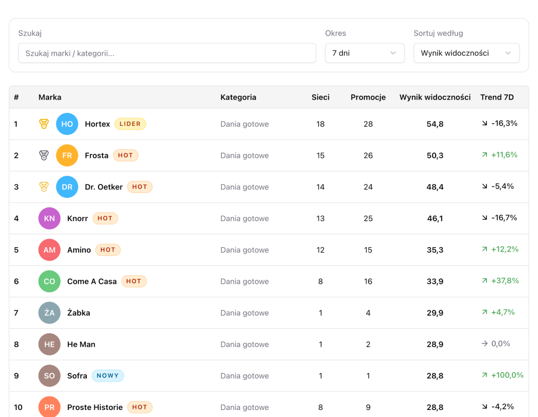Select the Dr. Oetker brand name
The image size is (538, 417).
(x=103, y=187)
